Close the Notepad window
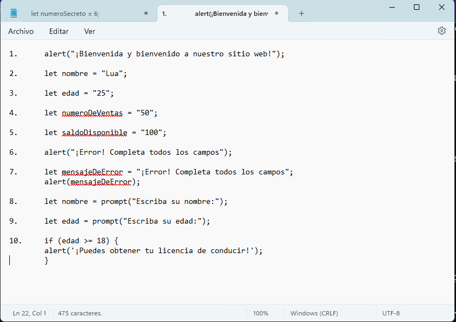The image size is (456, 322). [441, 7]
